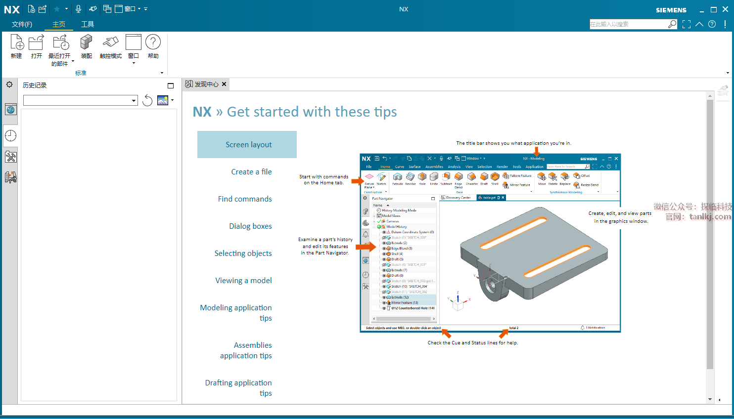Open the web browser sidebar tab
The width and height of the screenshot is (734, 419).
(10, 110)
